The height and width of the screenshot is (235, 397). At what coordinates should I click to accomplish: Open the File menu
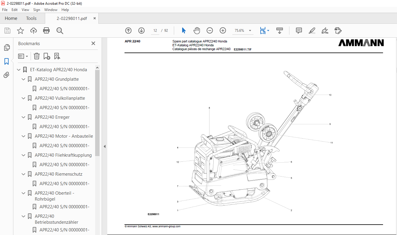pyautogui.click(x=5, y=10)
